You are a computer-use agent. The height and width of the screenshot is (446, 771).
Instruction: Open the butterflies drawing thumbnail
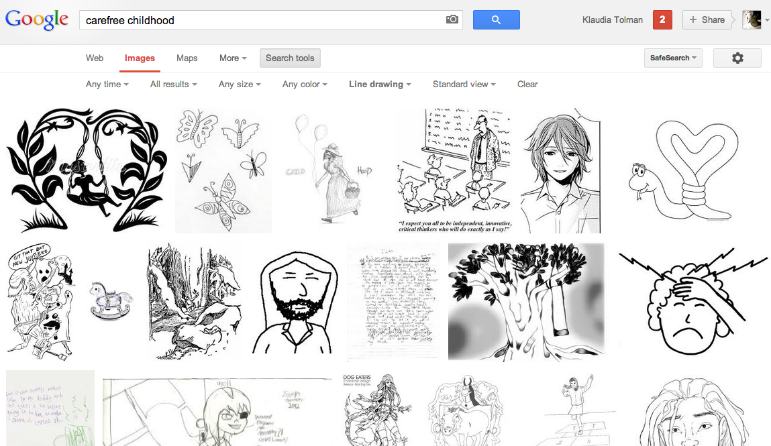click(x=223, y=170)
